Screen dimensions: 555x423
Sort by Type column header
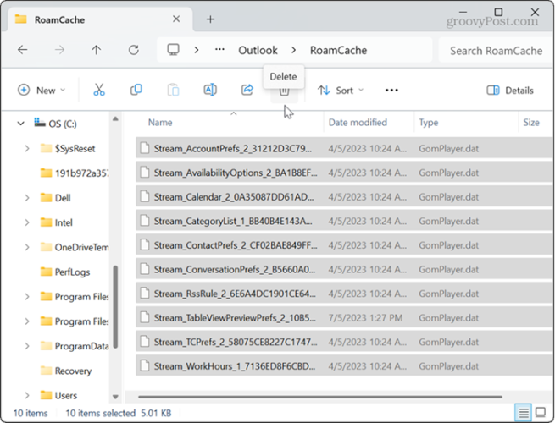[x=429, y=123]
